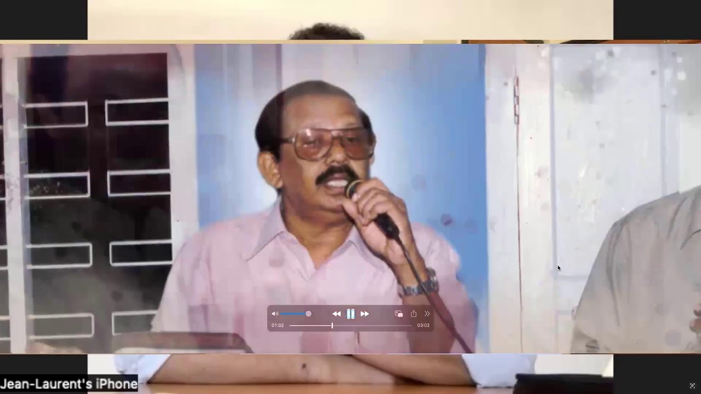701x394 pixels.
Task: Click the total duration 03:02
Action: coord(423,325)
